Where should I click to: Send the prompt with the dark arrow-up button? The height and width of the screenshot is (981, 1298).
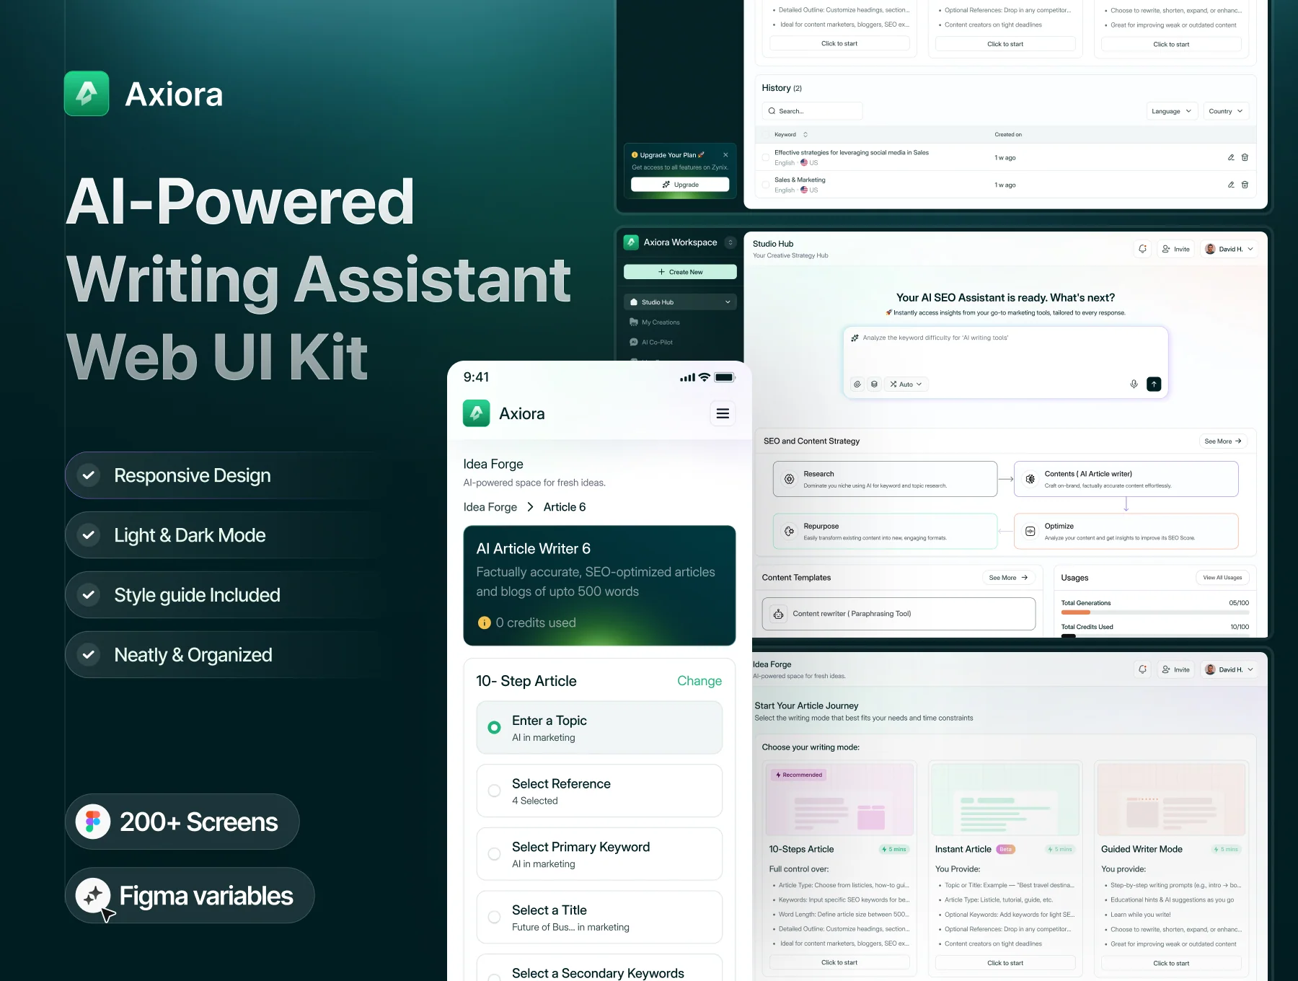pos(1154,384)
